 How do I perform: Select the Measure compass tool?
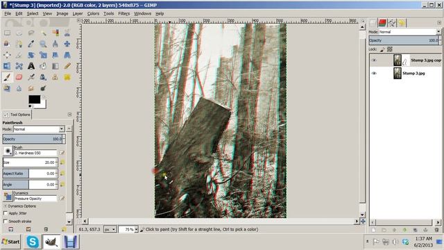pyautogui.click(x=55, y=44)
